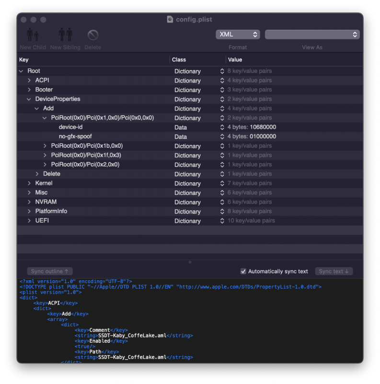Expand the PciRoot(0x0)/Pci(0x1b,0x0) entry
The height and width of the screenshot is (384, 380).
[x=45, y=146]
